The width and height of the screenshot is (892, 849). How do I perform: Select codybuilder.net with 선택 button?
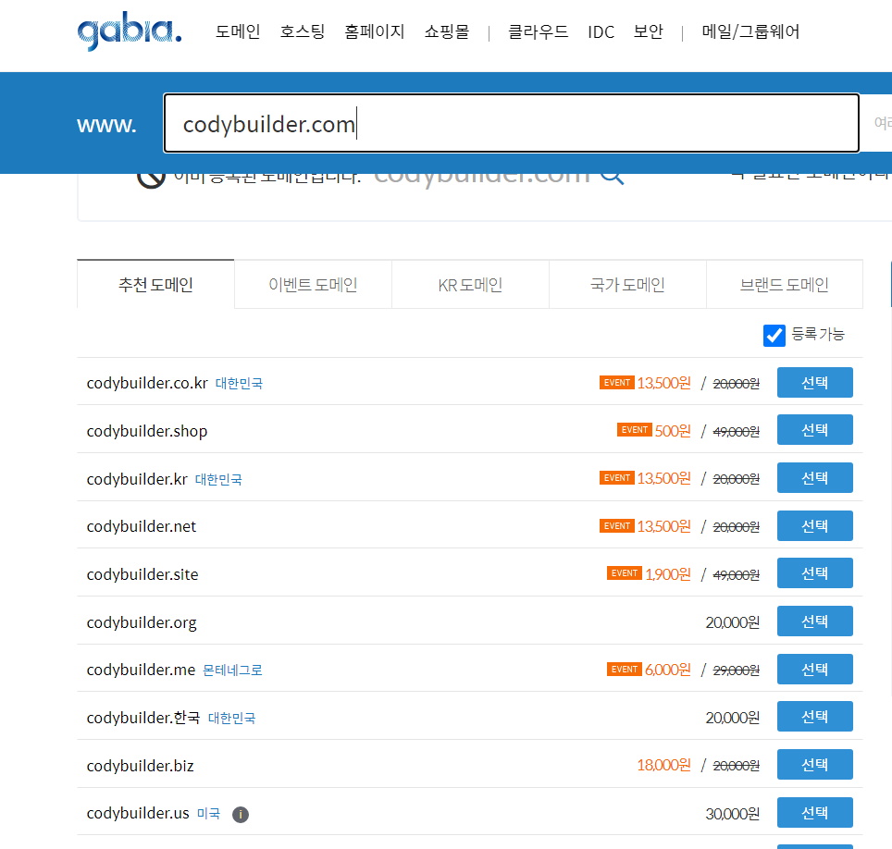click(x=814, y=526)
